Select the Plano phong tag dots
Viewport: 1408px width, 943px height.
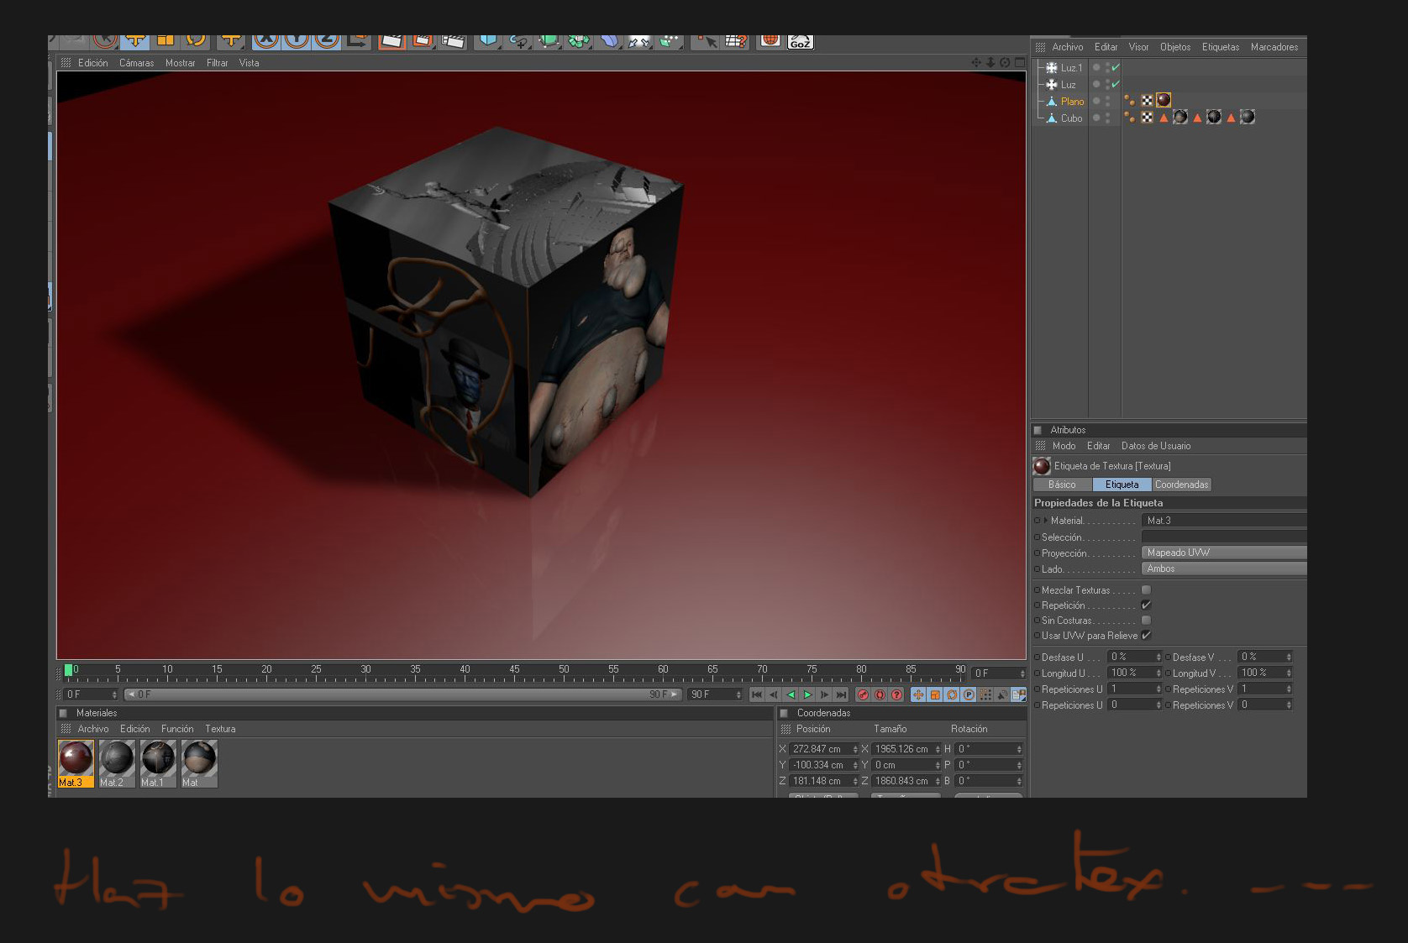tap(1130, 101)
